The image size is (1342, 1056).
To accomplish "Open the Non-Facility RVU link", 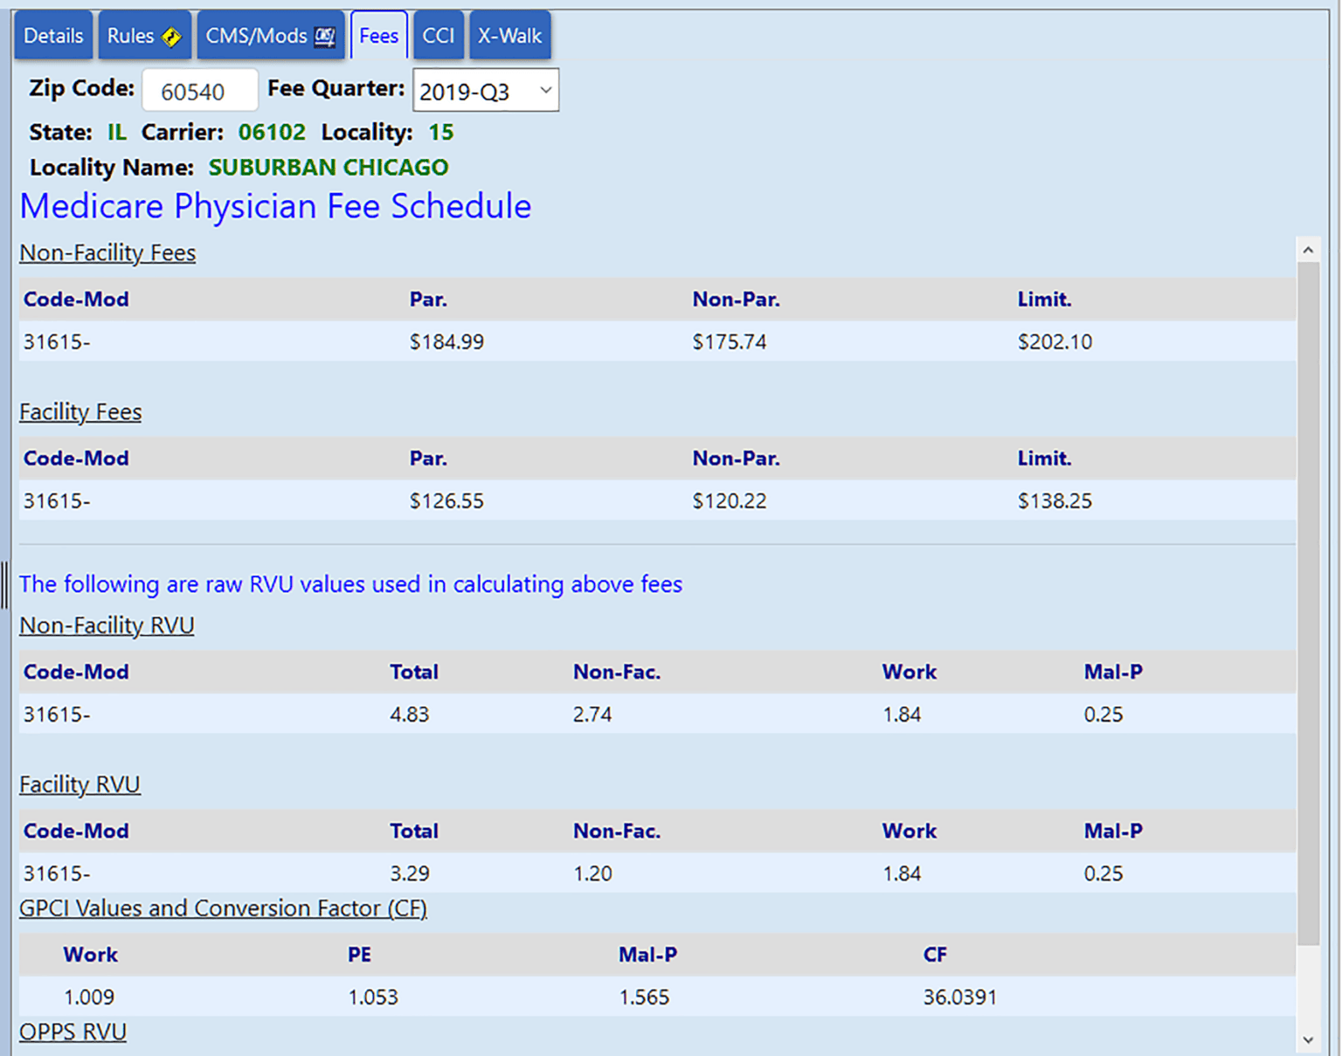I will [x=107, y=625].
